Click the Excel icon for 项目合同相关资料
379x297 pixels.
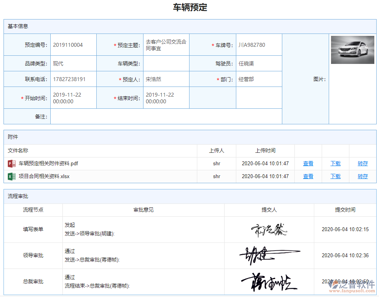tap(11, 176)
